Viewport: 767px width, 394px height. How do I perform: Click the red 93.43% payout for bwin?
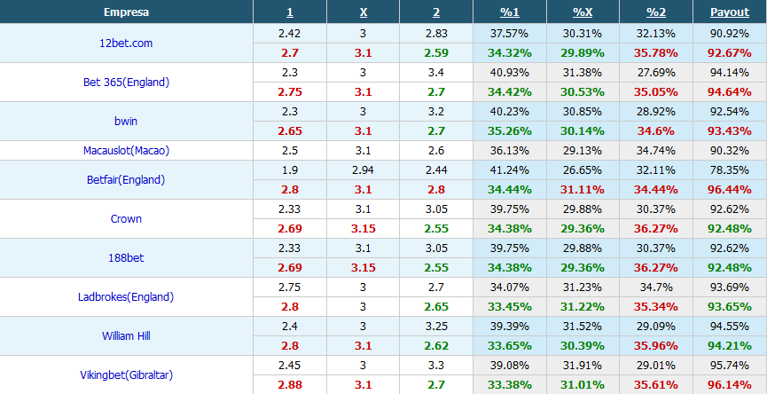click(x=730, y=131)
